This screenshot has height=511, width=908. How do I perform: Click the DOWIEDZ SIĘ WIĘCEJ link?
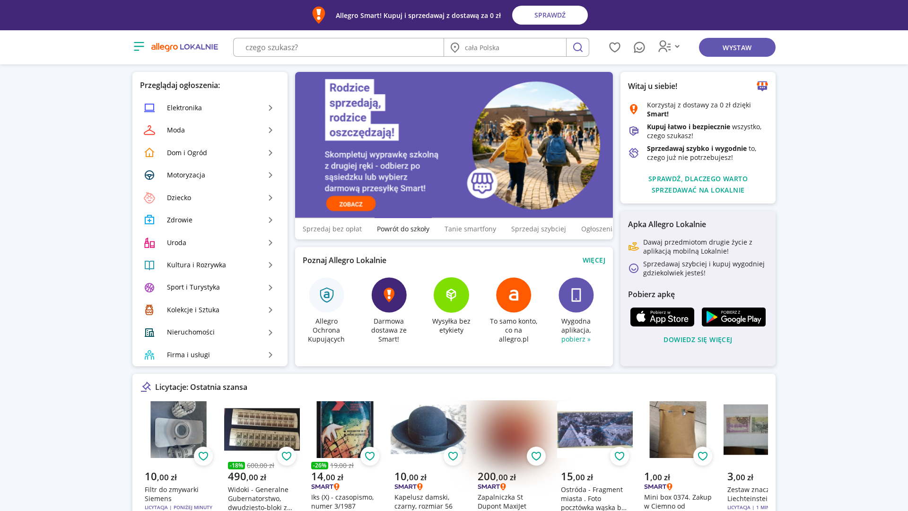pyautogui.click(x=698, y=340)
